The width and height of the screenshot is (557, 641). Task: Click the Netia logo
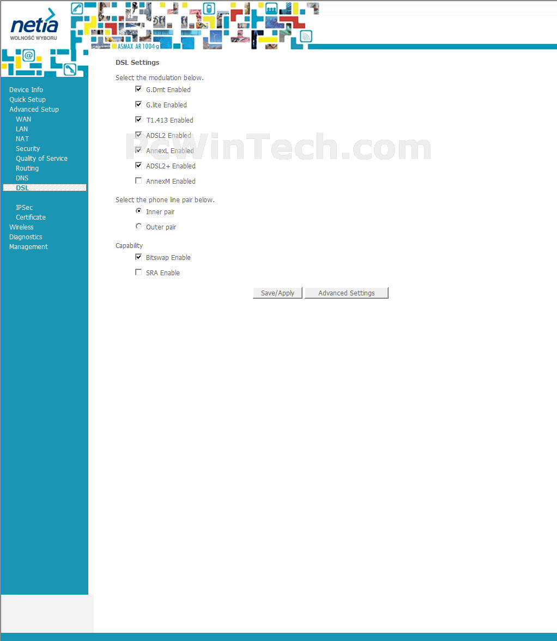(34, 25)
